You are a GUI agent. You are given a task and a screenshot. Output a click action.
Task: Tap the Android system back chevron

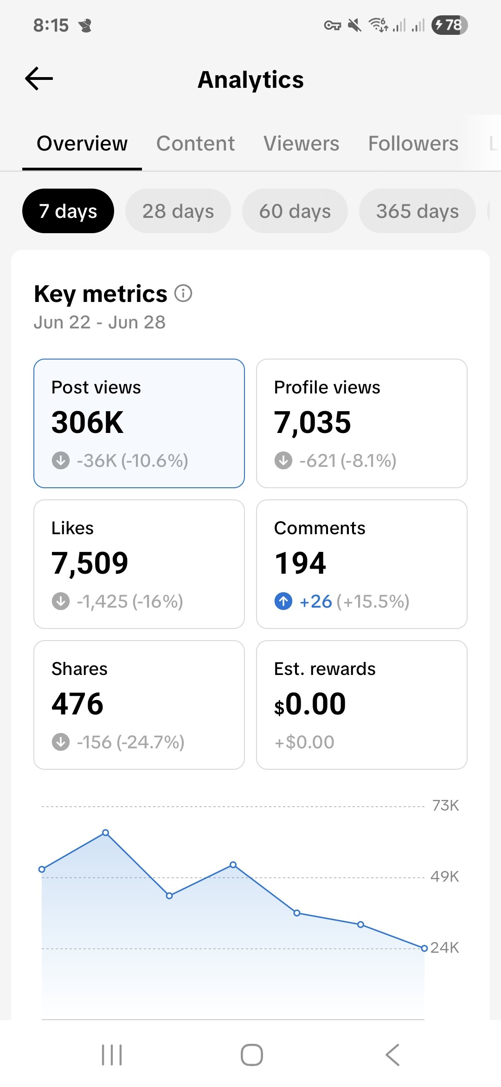click(392, 1054)
